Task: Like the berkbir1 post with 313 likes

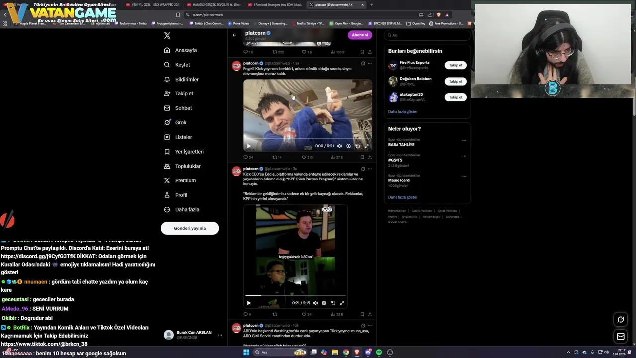Action: (x=307, y=157)
